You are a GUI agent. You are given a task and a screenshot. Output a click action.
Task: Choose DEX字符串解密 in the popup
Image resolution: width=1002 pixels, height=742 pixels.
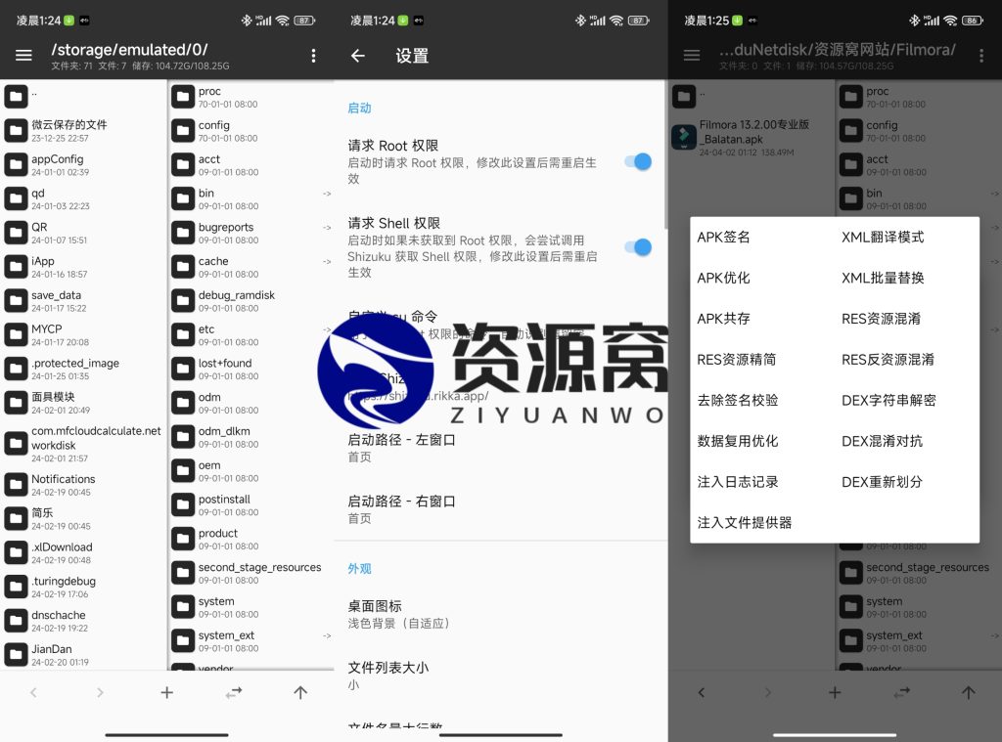coord(888,401)
